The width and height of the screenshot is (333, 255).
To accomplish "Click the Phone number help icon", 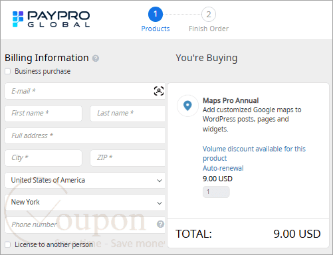I will [160, 224].
